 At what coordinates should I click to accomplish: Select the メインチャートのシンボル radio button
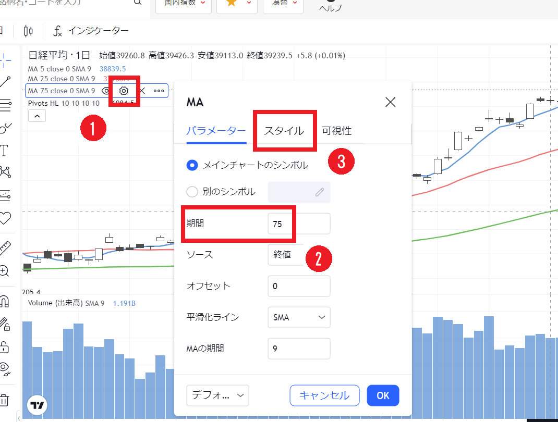click(x=192, y=165)
